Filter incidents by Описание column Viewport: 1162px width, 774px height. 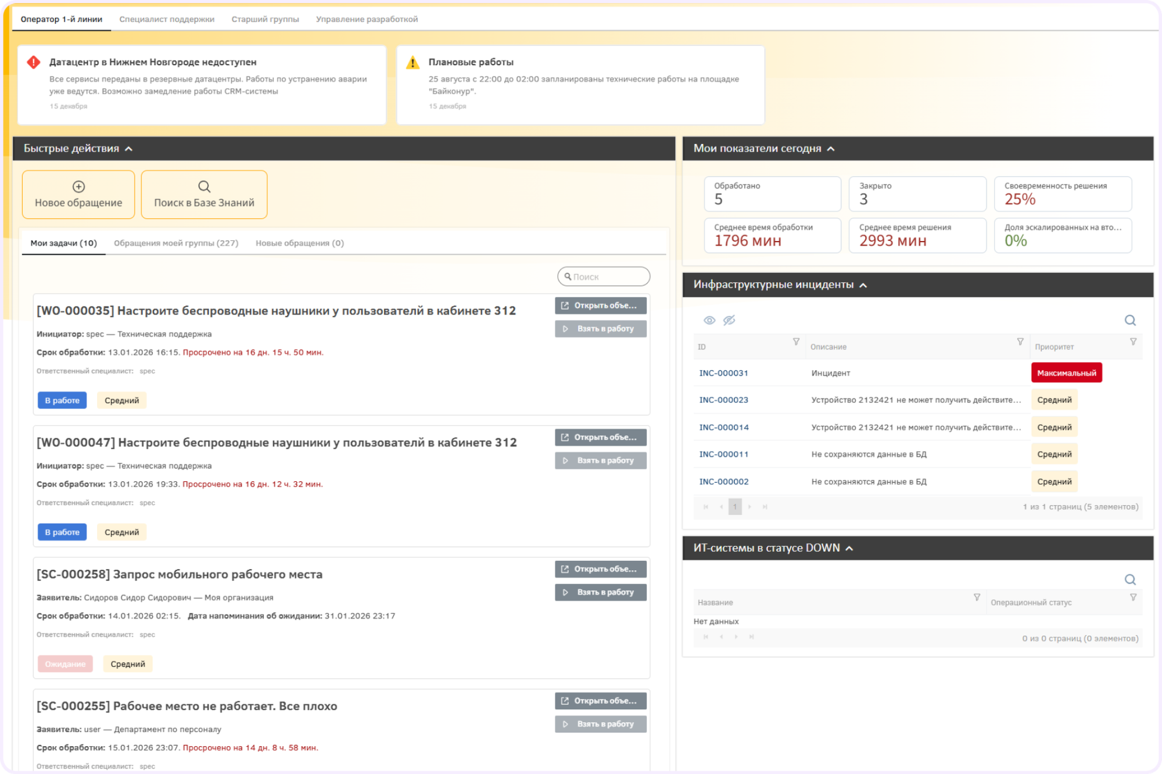pyautogui.click(x=1020, y=342)
